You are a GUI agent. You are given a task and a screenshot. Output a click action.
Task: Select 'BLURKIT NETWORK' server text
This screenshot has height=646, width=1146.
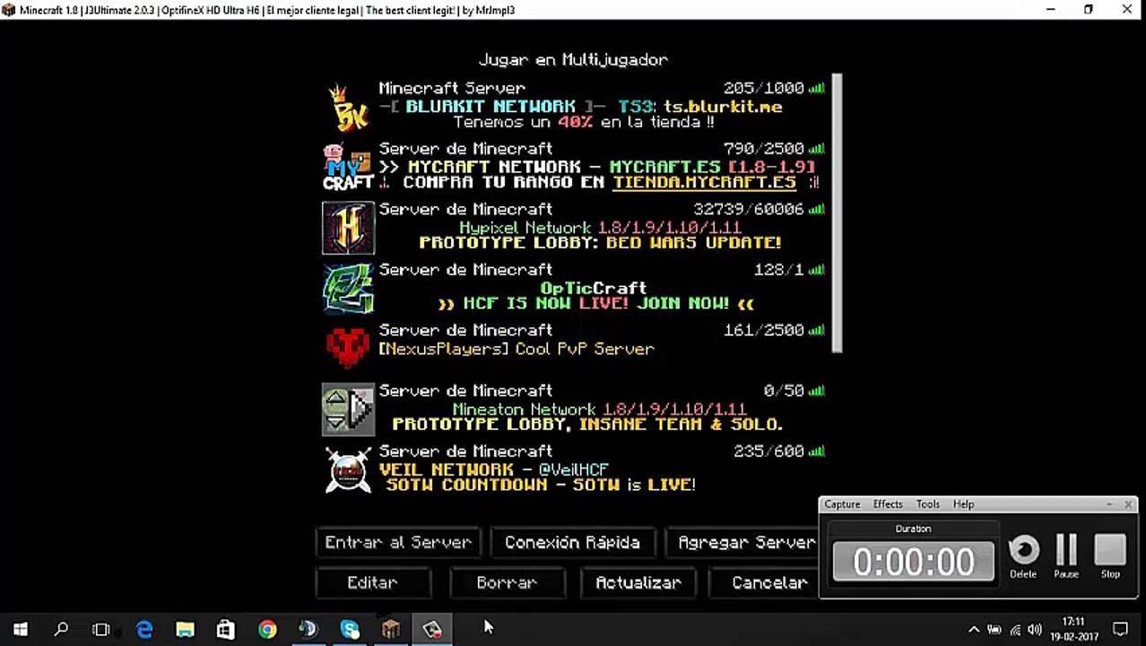[491, 107]
